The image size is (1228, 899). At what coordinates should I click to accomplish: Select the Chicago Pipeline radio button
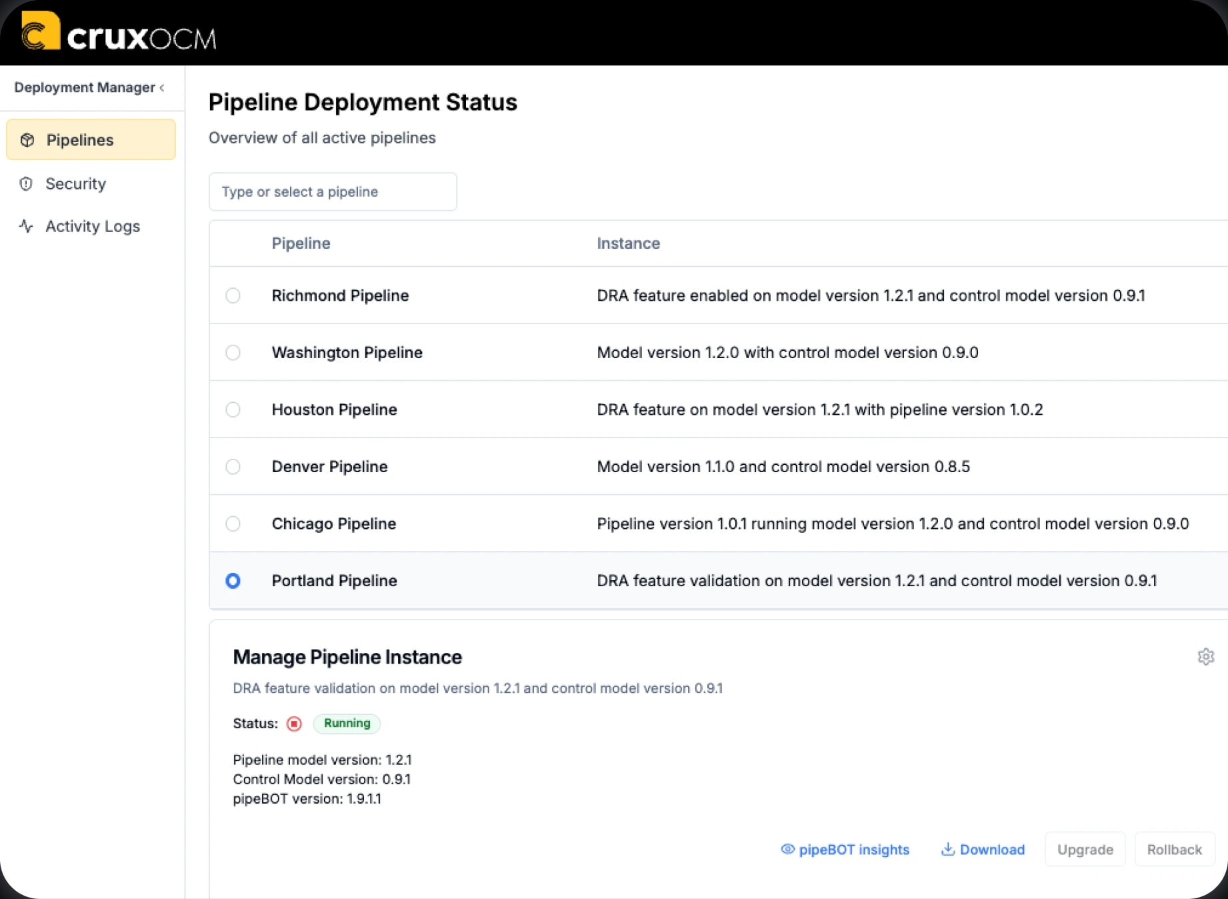click(x=233, y=524)
